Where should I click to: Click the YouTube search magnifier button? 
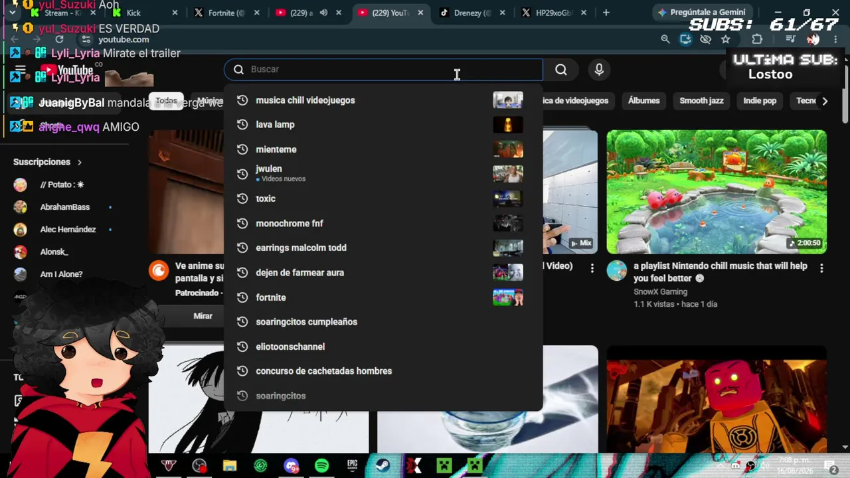(x=561, y=70)
